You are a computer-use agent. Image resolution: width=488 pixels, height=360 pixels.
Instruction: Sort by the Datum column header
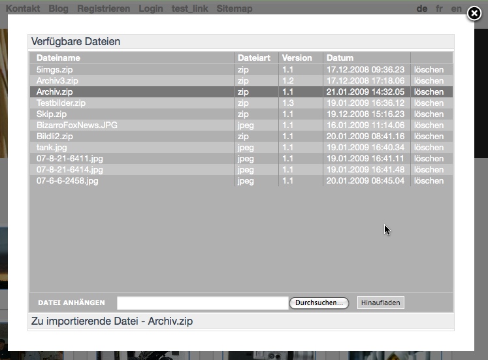click(x=340, y=57)
